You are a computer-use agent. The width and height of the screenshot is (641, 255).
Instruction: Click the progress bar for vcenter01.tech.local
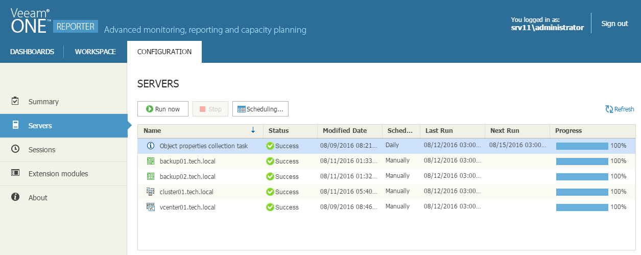pos(582,207)
